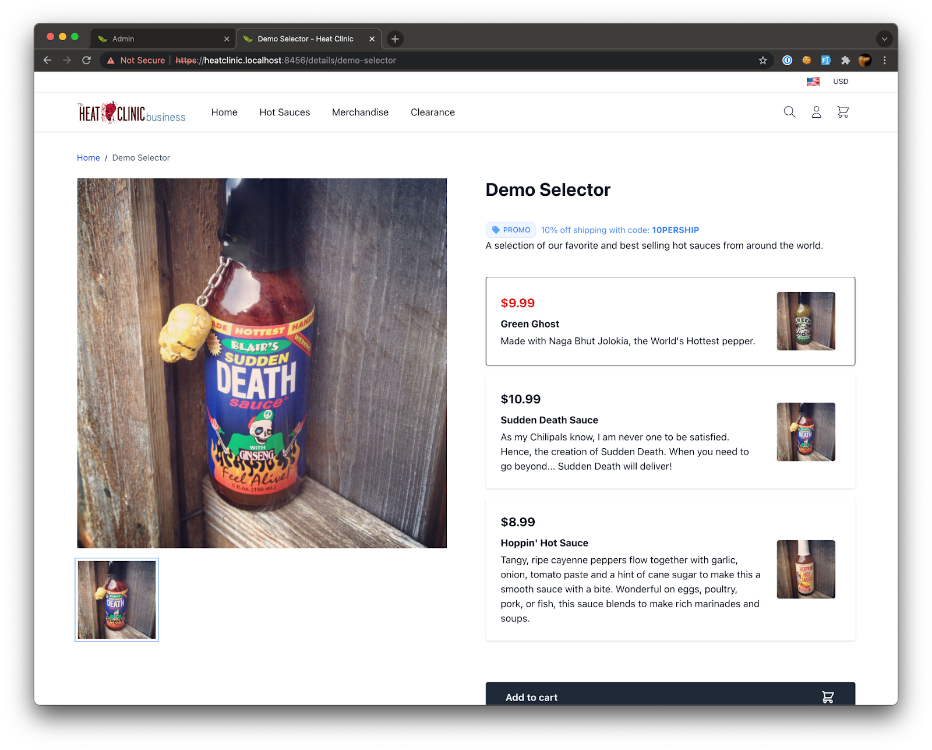Click the 10PERSHIP promo code text

coord(675,230)
